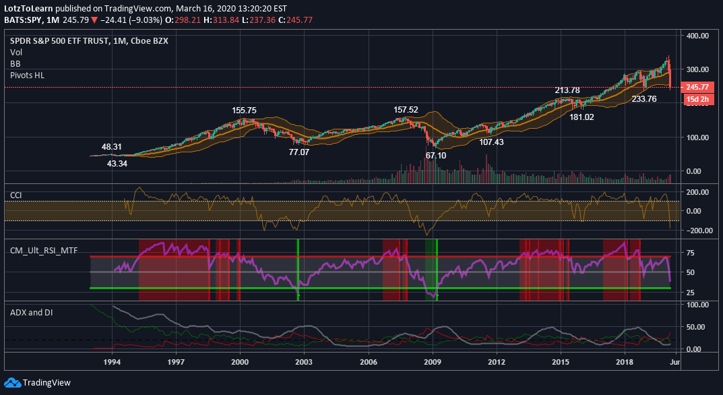723x395 pixels.
Task: Click the 233.76 pivot low label
Action: pyautogui.click(x=644, y=98)
